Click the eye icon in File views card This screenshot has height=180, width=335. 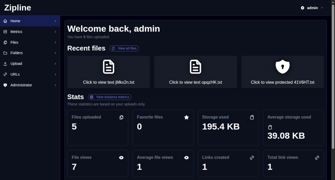[121, 157]
